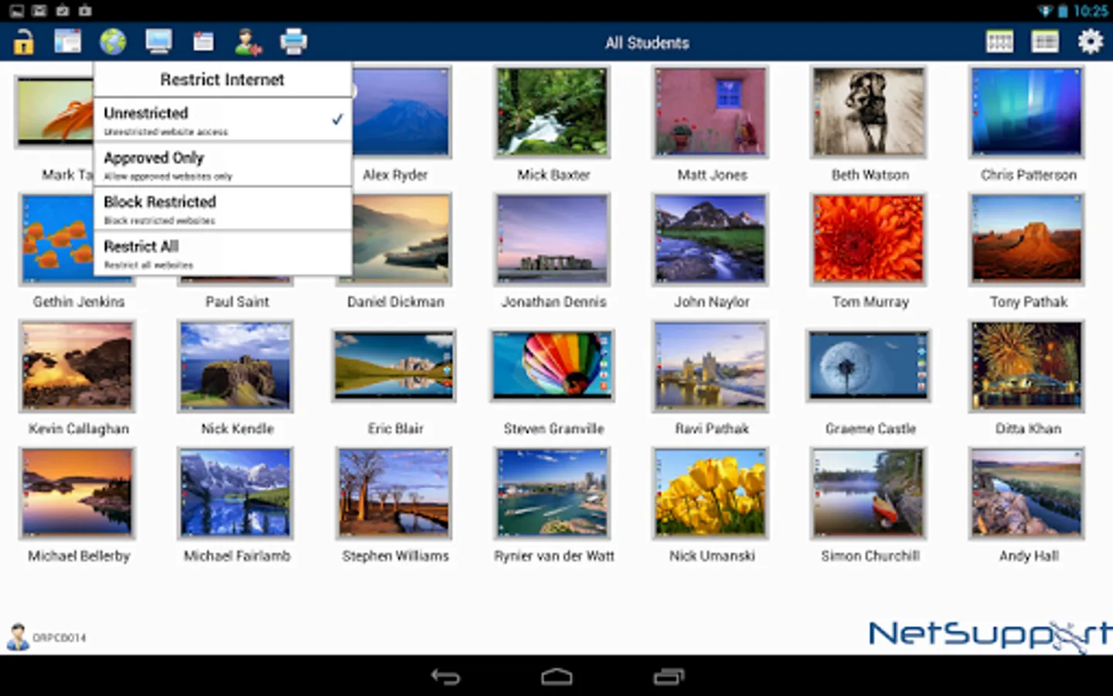Screen dimensions: 1113x696
Task: Tap Android recent apps button
Action: (x=669, y=677)
